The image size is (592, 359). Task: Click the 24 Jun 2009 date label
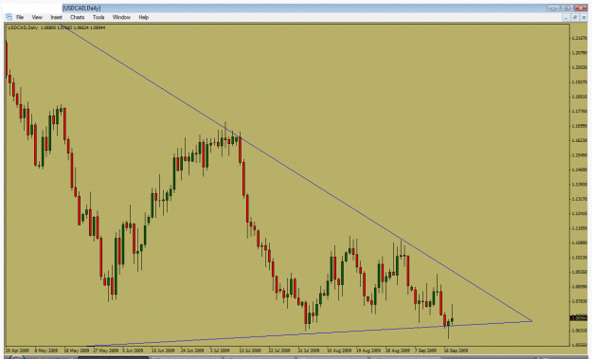pyautogui.click(x=192, y=350)
